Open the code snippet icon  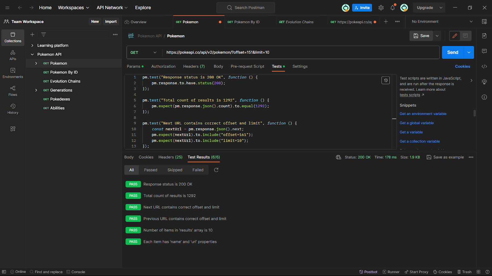tap(484, 66)
